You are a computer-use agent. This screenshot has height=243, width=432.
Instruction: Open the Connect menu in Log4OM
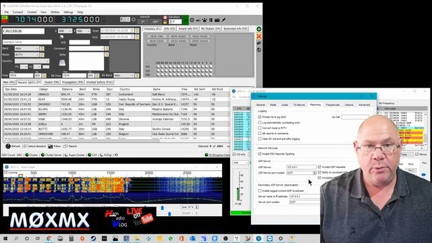point(18,12)
